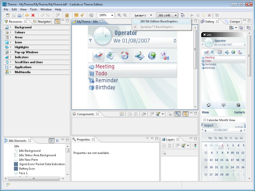
Task: Click the open folder toolbar icon
Action: pos(27,15)
